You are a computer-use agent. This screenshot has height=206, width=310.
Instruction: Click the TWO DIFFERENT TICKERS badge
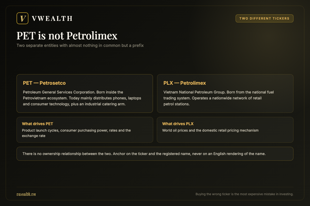pyautogui.click(x=264, y=18)
